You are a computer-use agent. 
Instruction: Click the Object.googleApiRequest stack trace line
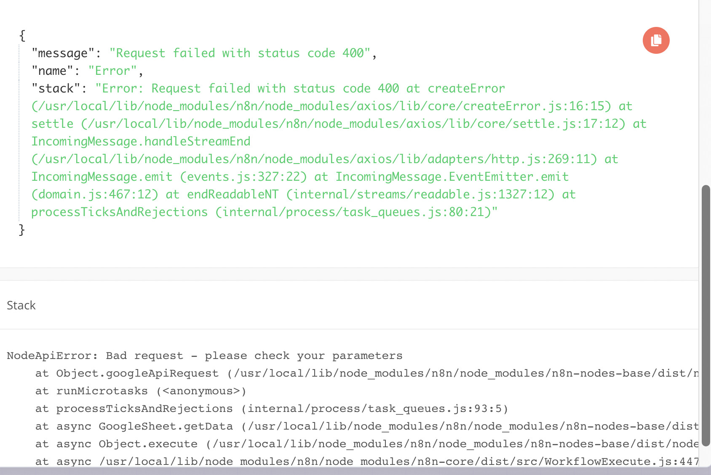366,373
